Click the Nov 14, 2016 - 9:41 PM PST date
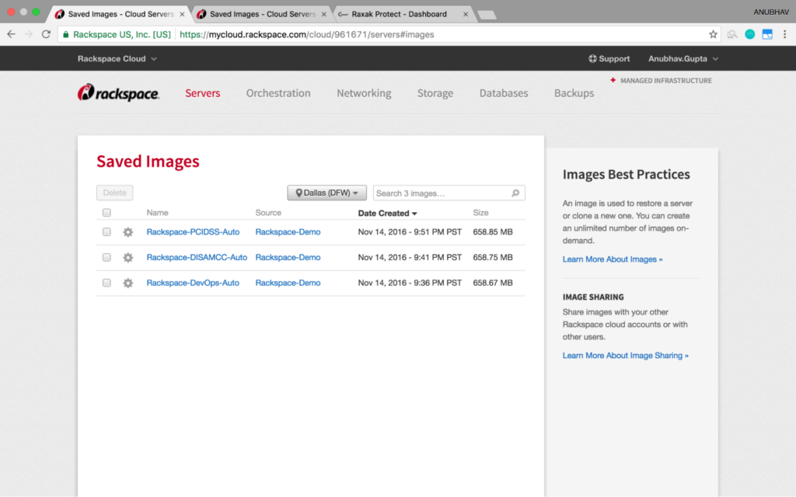The width and height of the screenshot is (796, 497). coord(410,257)
